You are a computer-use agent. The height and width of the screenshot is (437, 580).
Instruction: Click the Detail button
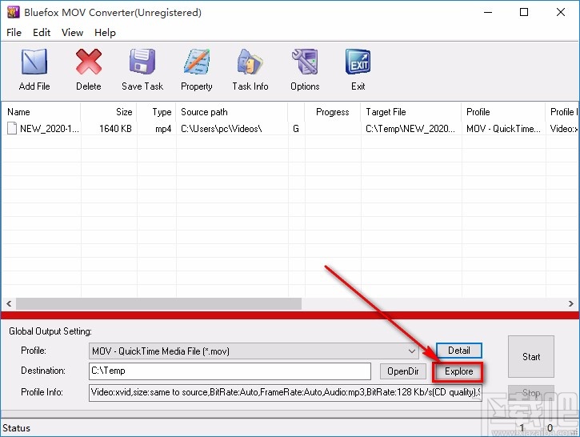coord(459,351)
